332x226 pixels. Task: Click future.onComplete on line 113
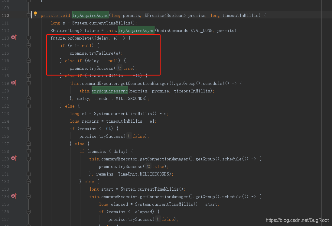[71, 38]
